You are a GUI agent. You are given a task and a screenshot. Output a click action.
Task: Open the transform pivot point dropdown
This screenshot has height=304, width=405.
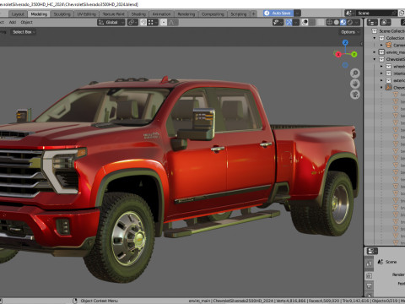(132, 22)
